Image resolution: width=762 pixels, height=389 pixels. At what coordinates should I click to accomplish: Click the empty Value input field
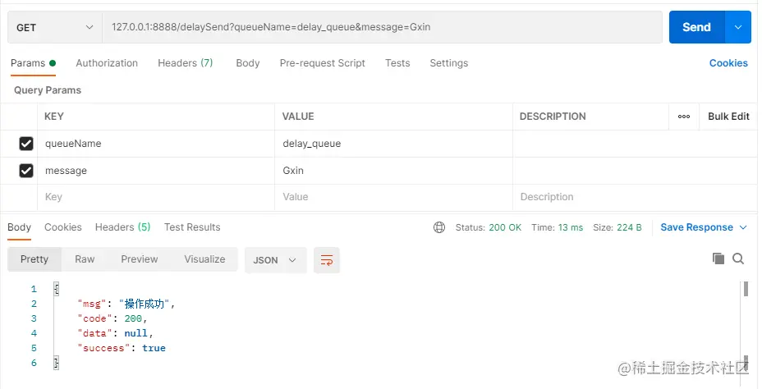tap(393, 197)
